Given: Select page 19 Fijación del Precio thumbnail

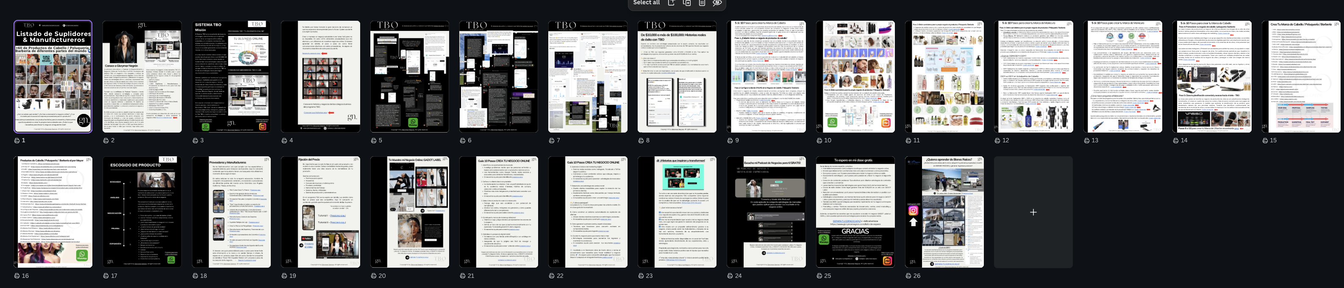Looking at the screenshot, I should click(320, 212).
